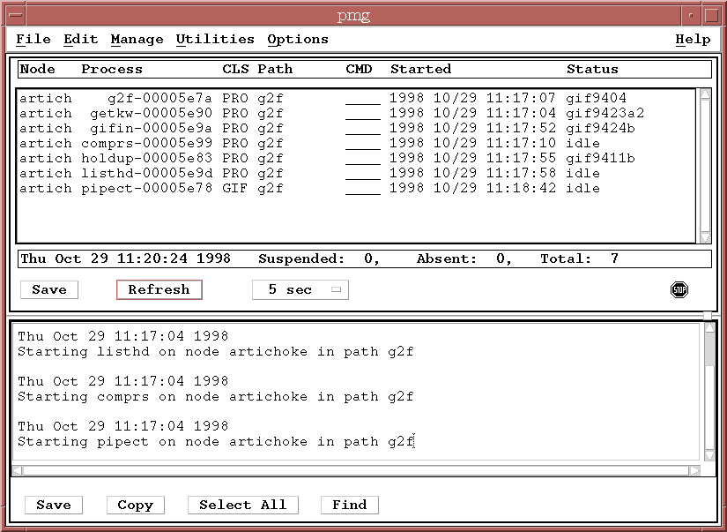The width and height of the screenshot is (727, 532).
Task: Open the File menu
Action: tap(33, 40)
